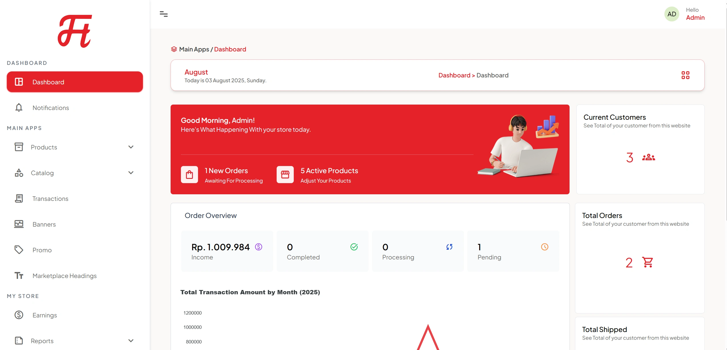
Task: Click the Transactions receipt icon
Action: 19,198
